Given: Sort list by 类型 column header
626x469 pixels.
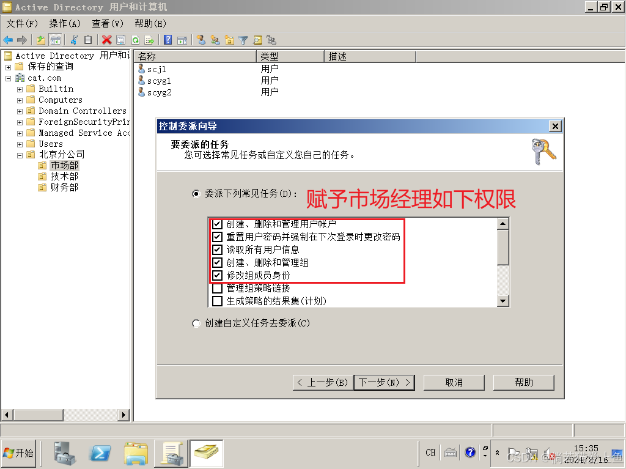Looking at the screenshot, I should point(290,57).
